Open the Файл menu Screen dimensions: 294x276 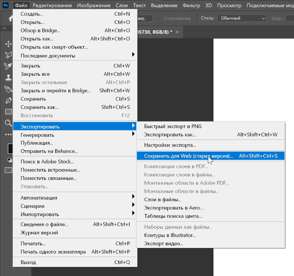(21, 5)
